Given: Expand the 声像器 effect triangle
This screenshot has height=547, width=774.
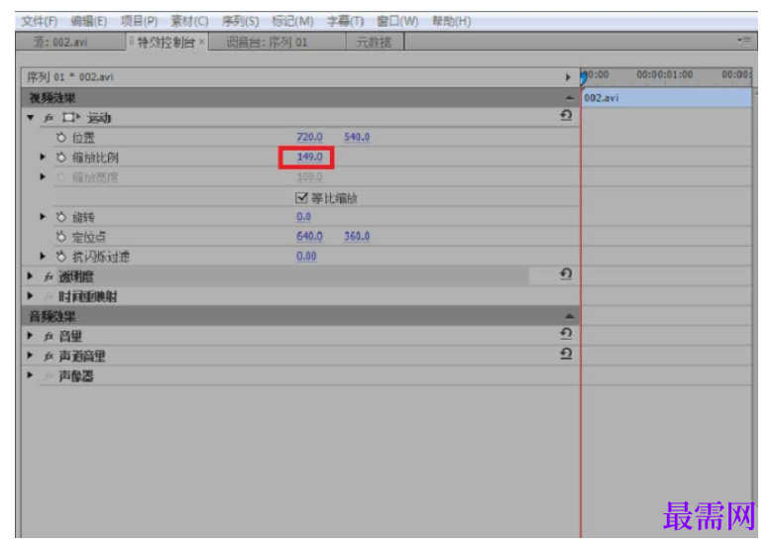Looking at the screenshot, I should click(x=31, y=376).
